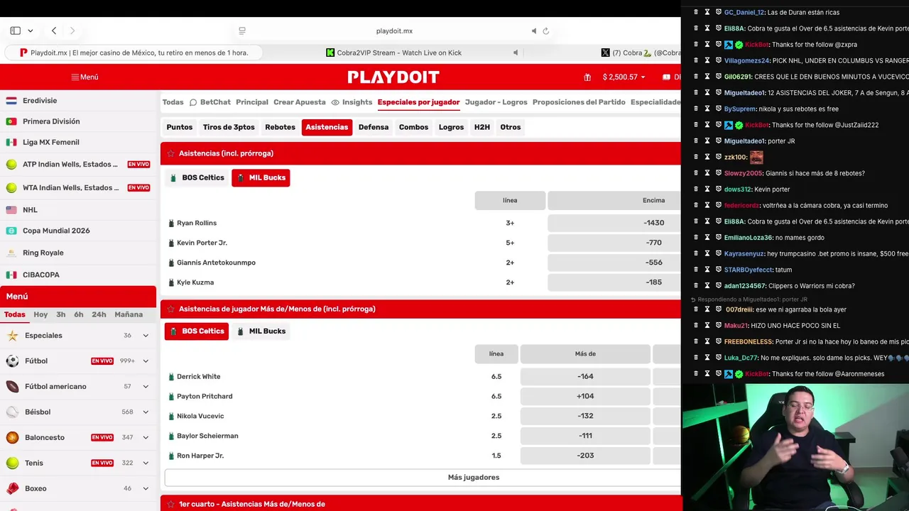Viewport: 909px width, 511px height.
Task: Open Primera División in sidebar
Action: (x=51, y=121)
